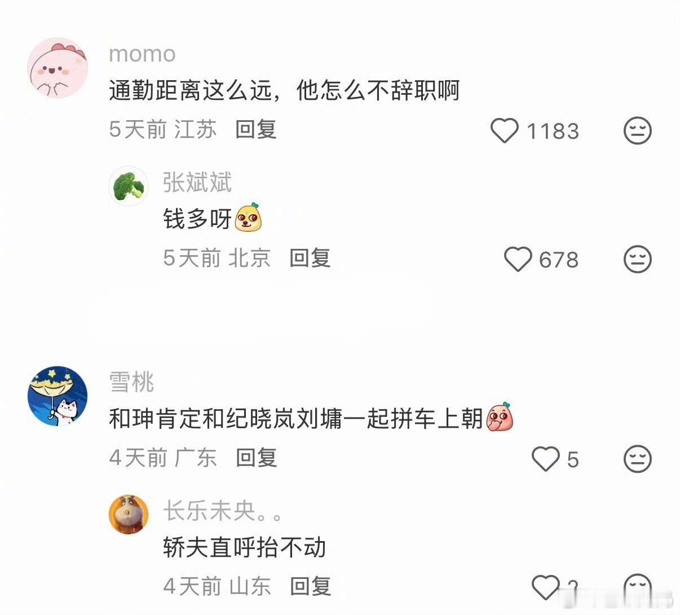Like momo's comment with 1183 likes

coord(504,131)
